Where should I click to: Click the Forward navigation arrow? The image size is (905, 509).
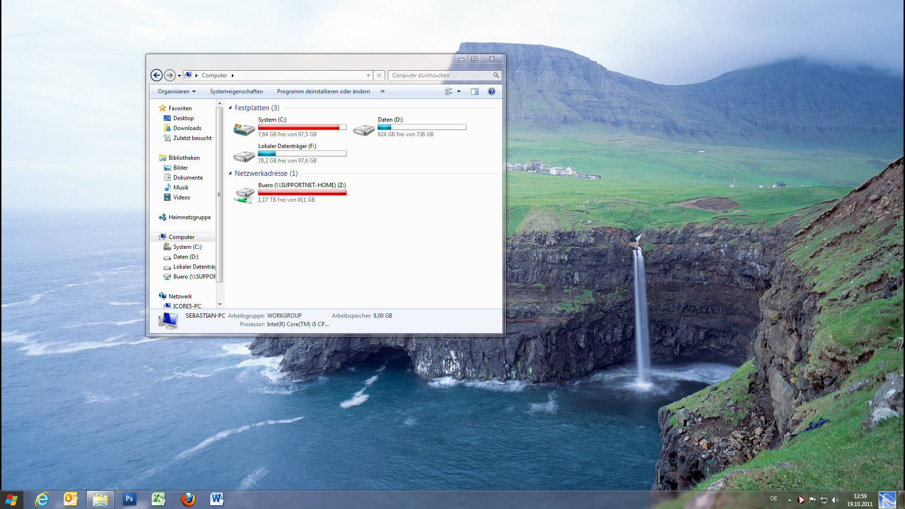[170, 75]
